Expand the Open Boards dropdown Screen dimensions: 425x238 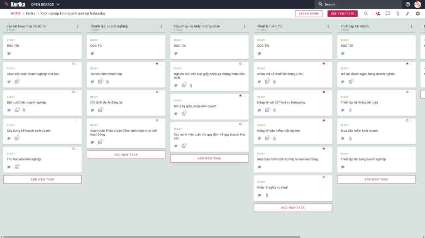pyautogui.click(x=45, y=4)
